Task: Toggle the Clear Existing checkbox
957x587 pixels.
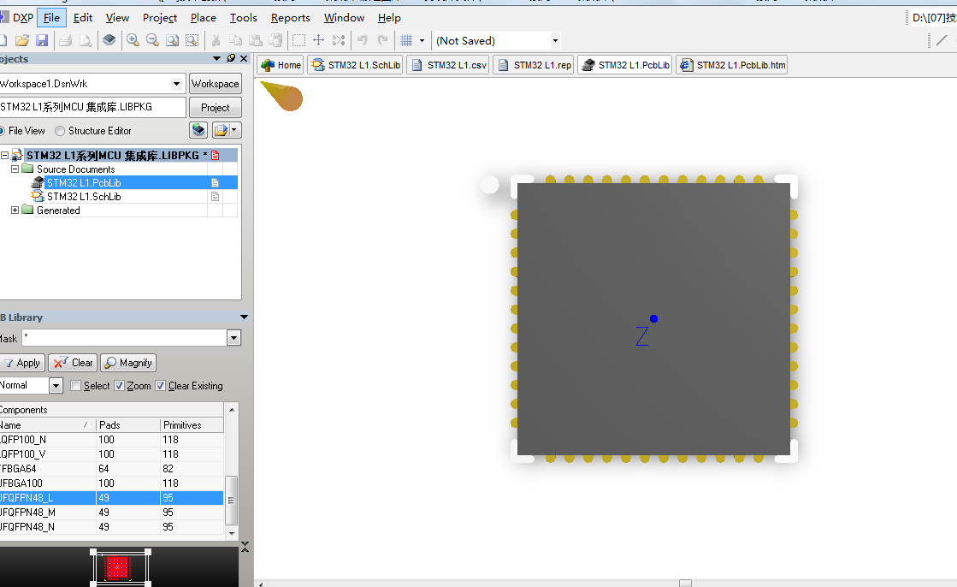Action: point(161,386)
